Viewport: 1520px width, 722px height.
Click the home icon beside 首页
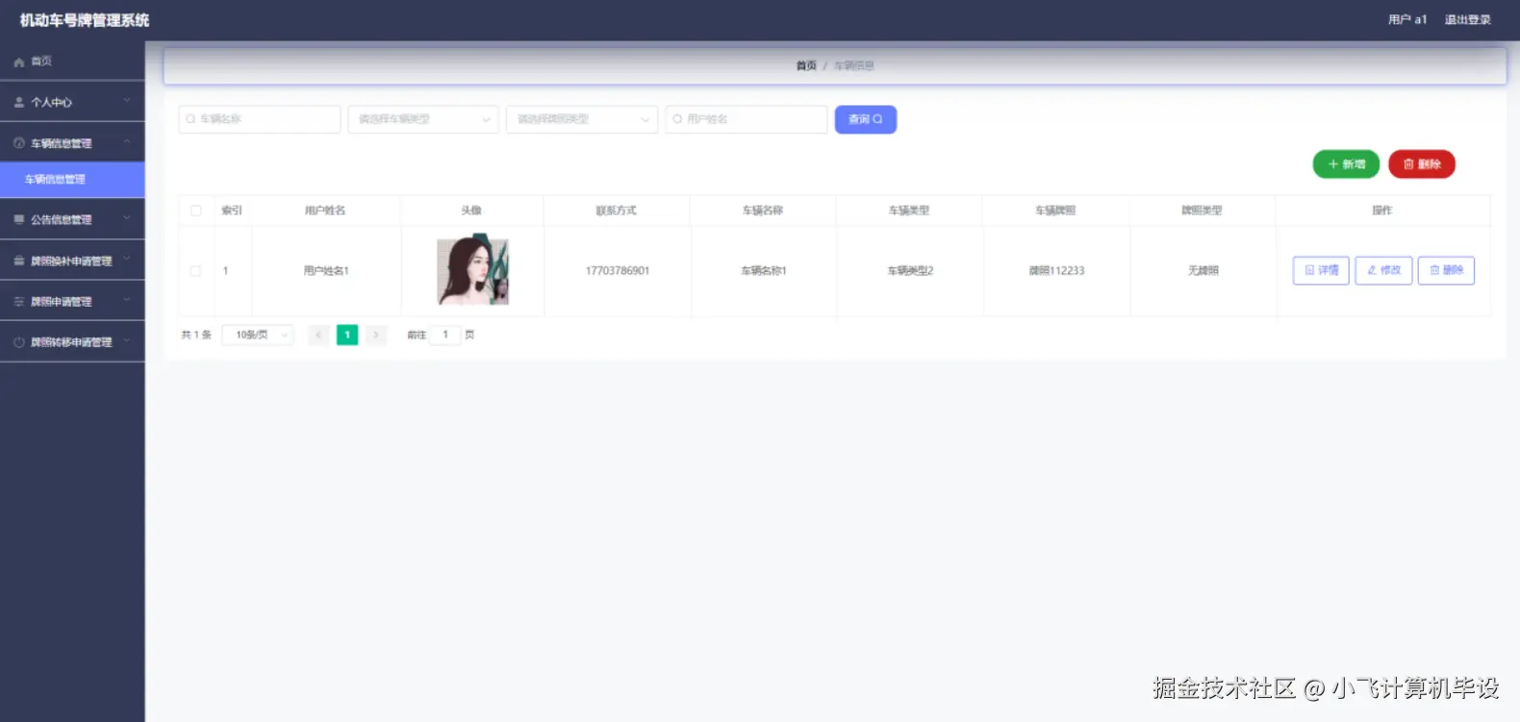click(x=18, y=62)
